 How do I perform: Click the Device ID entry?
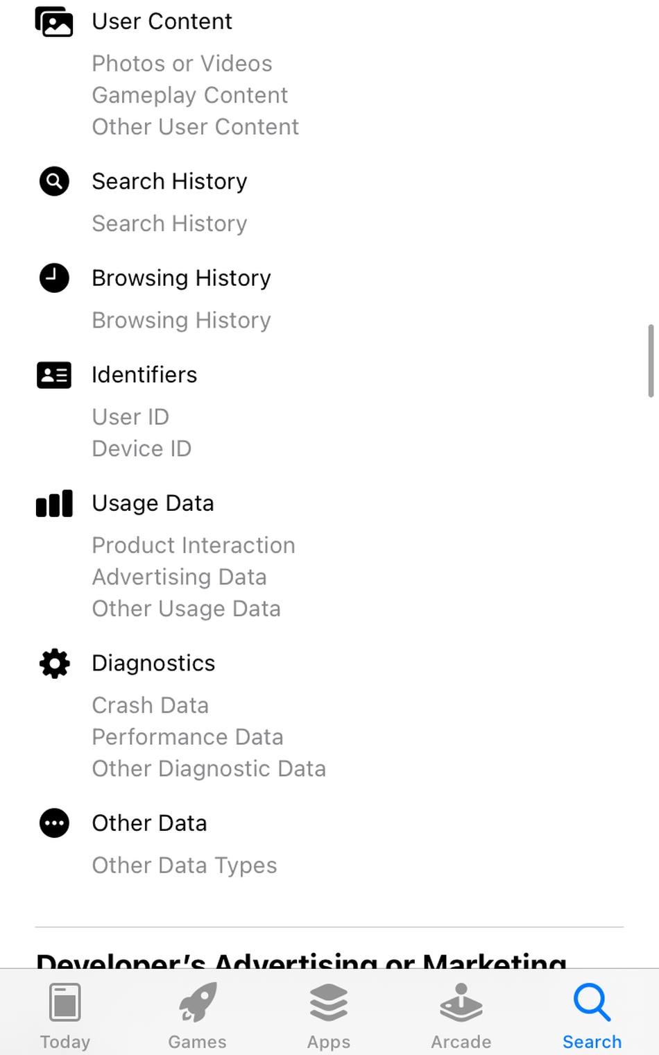[142, 449]
